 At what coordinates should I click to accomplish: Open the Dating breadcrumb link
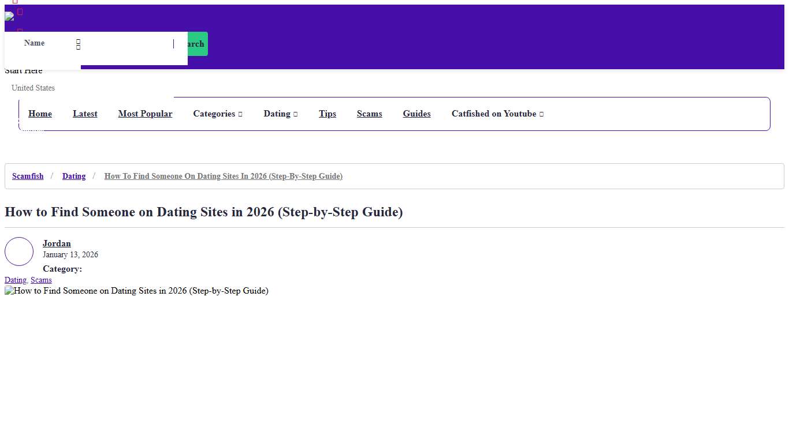74,176
